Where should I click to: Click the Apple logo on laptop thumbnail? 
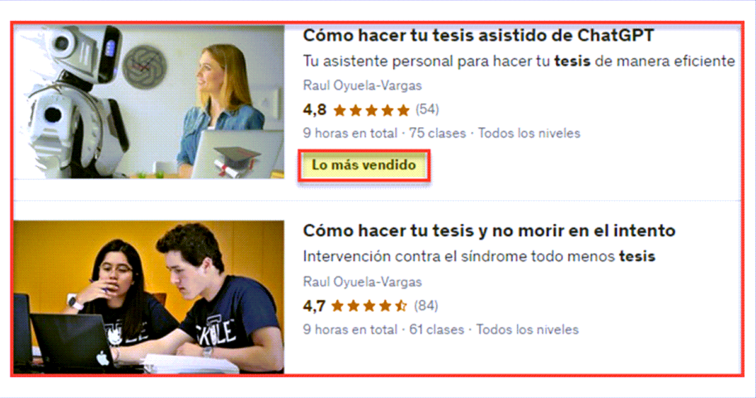pos(101,357)
